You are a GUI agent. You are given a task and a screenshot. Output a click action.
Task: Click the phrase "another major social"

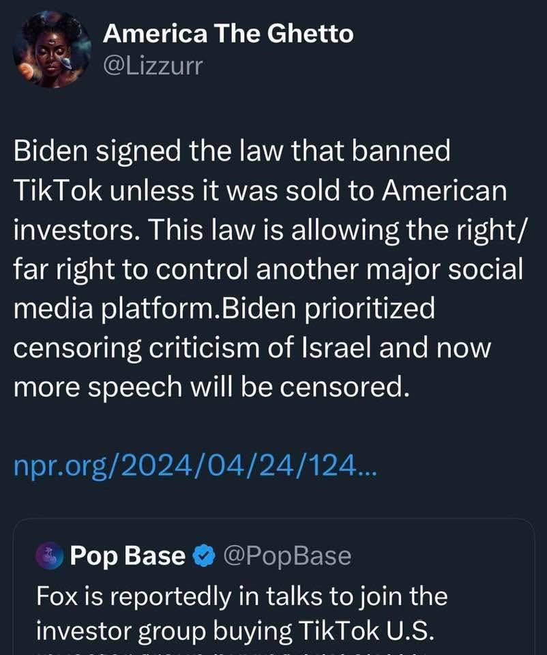(374, 270)
